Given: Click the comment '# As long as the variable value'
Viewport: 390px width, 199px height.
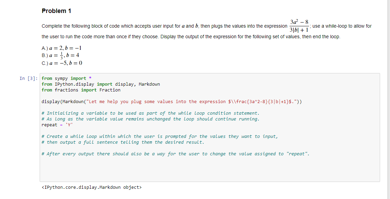Looking at the screenshot, I should 150,119.
